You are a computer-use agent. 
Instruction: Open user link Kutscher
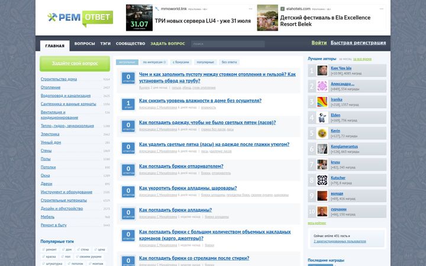click(338, 178)
